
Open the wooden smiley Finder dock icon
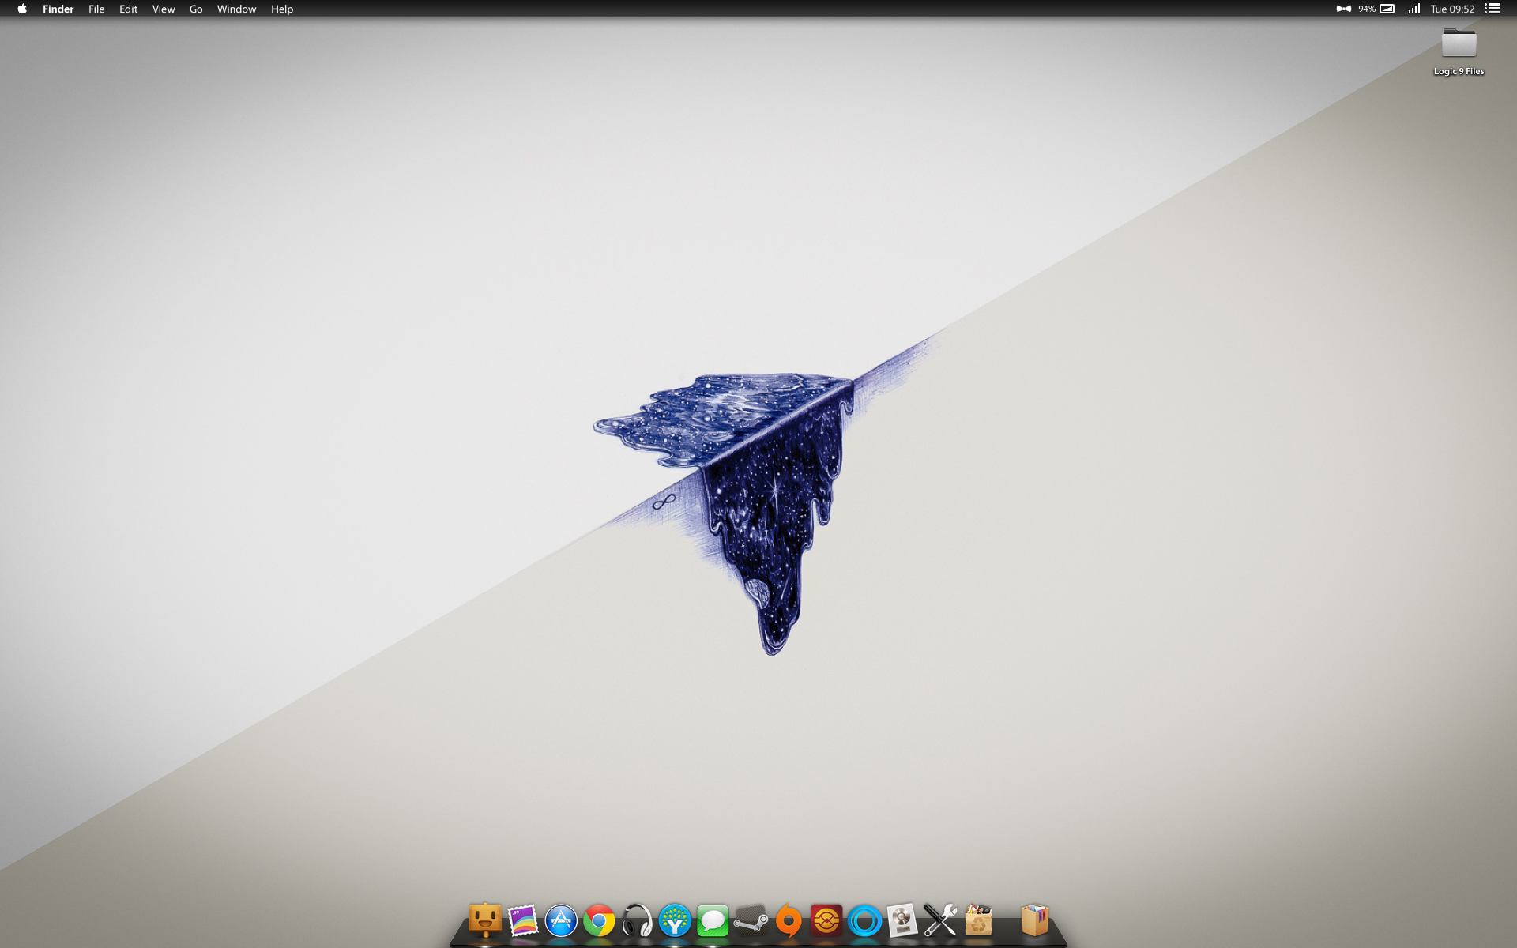[485, 920]
